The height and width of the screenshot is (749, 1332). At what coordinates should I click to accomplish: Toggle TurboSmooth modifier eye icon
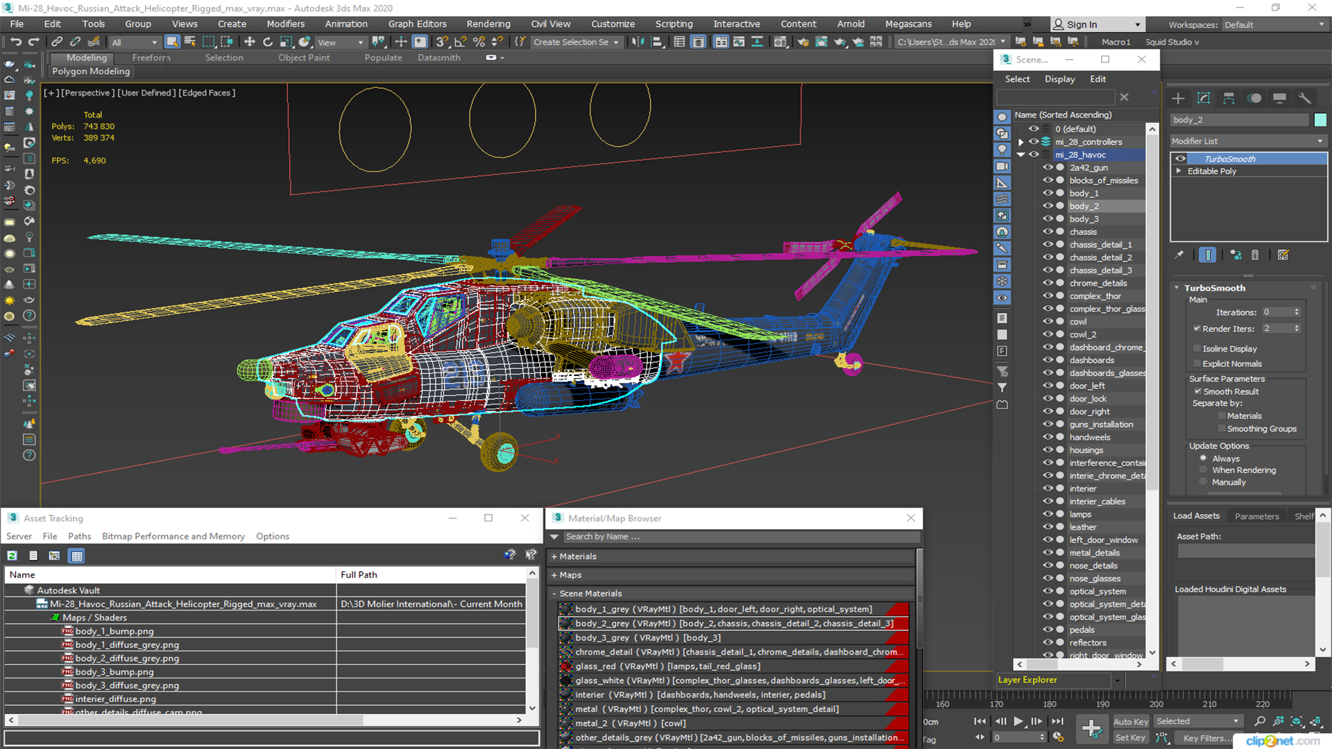pyautogui.click(x=1180, y=159)
